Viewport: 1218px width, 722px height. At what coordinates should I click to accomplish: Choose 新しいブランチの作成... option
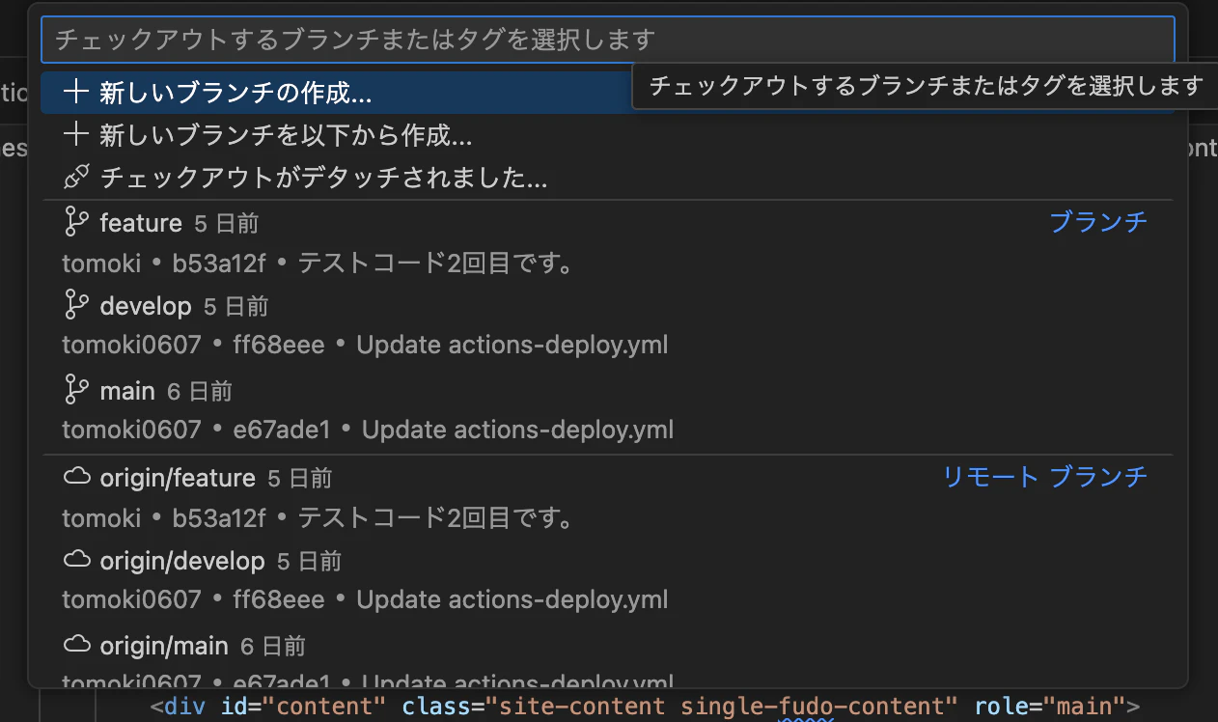(608, 93)
